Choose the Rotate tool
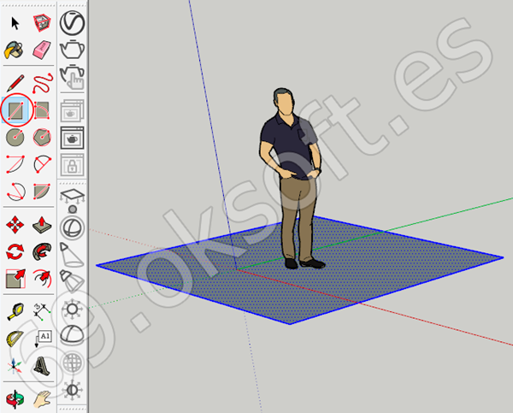 click(x=15, y=252)
